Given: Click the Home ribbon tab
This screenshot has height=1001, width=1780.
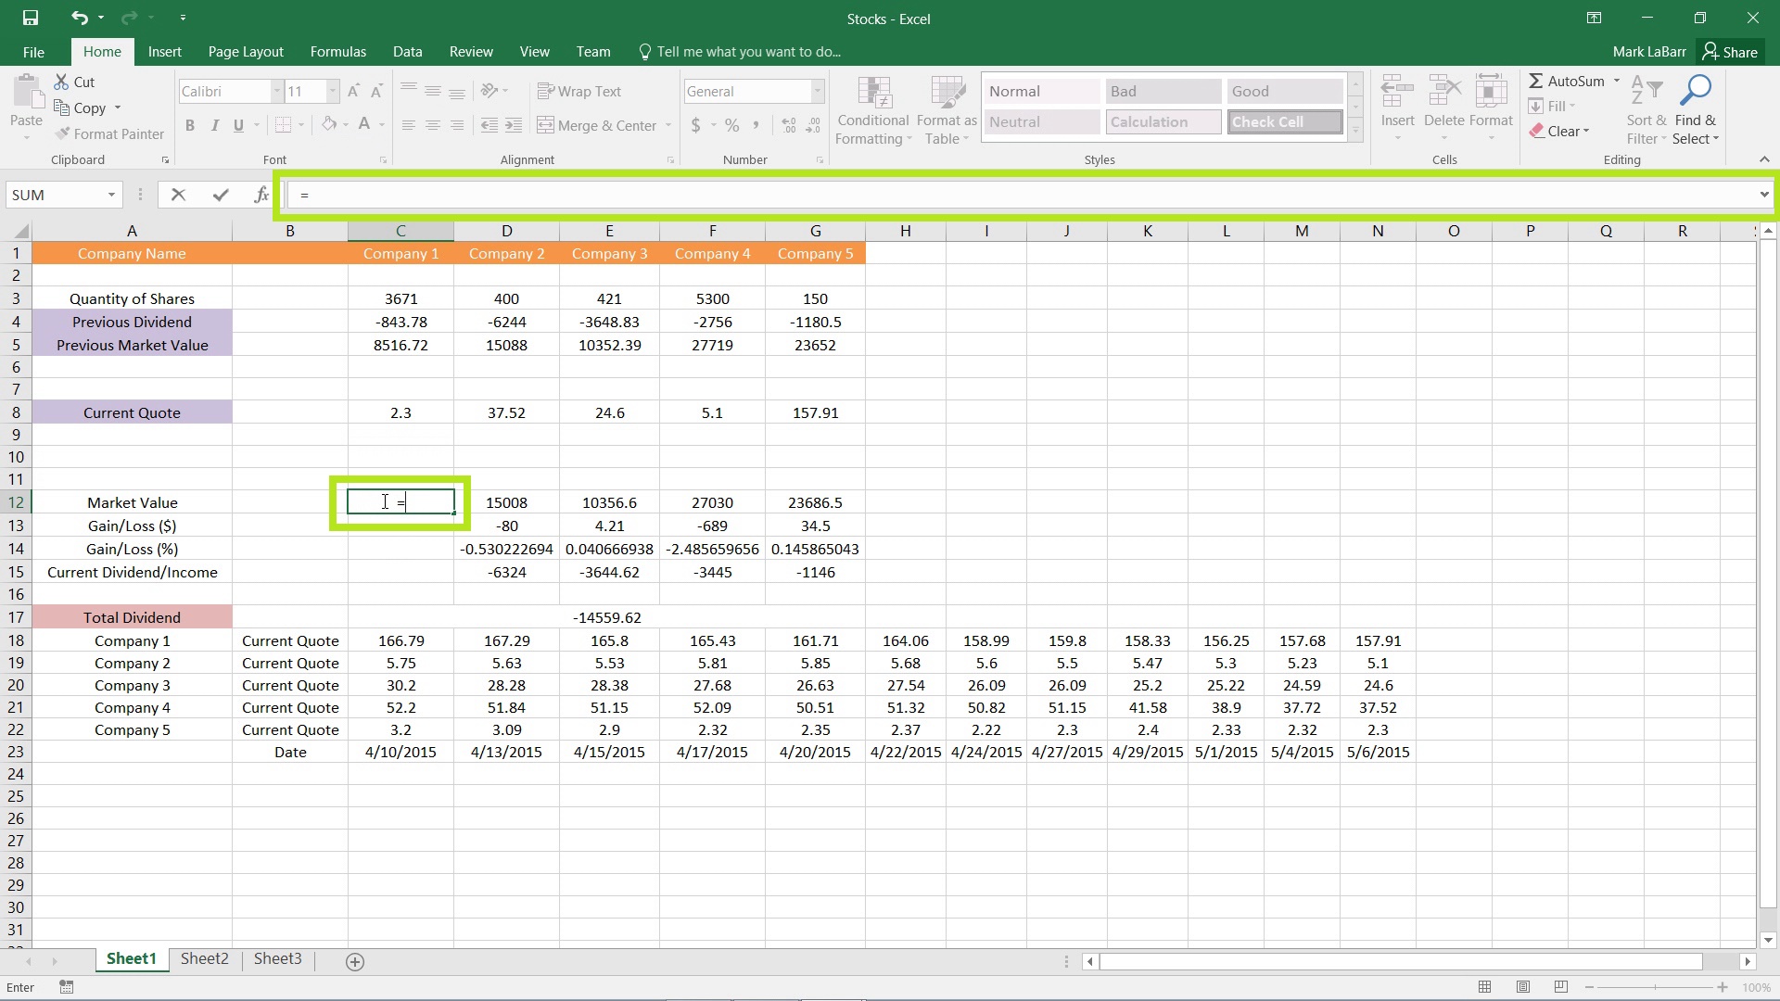Looking at the screenshot, I should point(101,51).
